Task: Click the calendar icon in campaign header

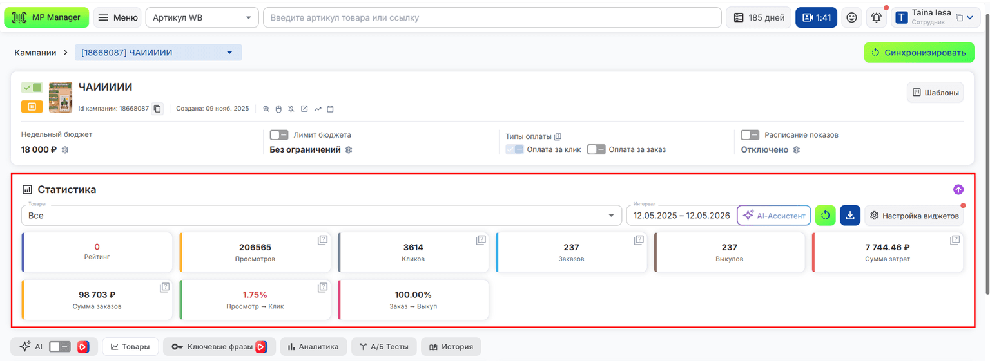Action: (330, 109)
